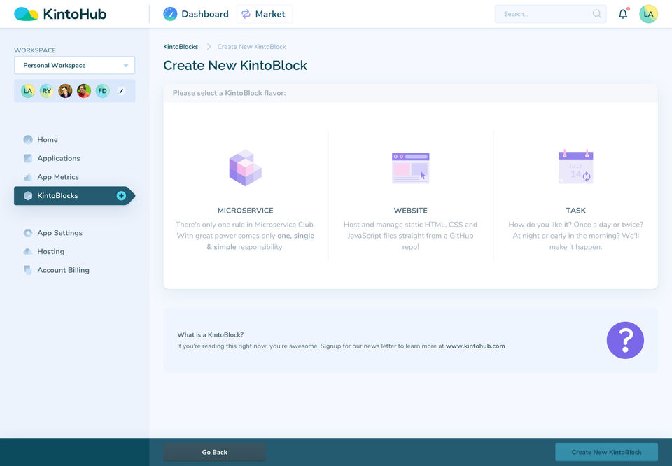
Task: Click the KintoBlocks breadcrumb link
Action: (x=181, y=47)
